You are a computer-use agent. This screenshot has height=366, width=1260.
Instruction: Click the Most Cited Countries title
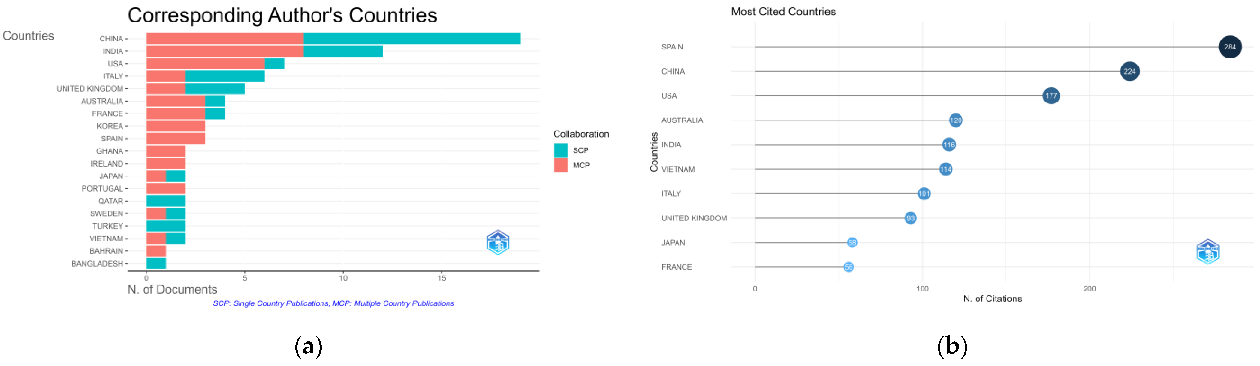pyautogui.click(x=783, y=12)
